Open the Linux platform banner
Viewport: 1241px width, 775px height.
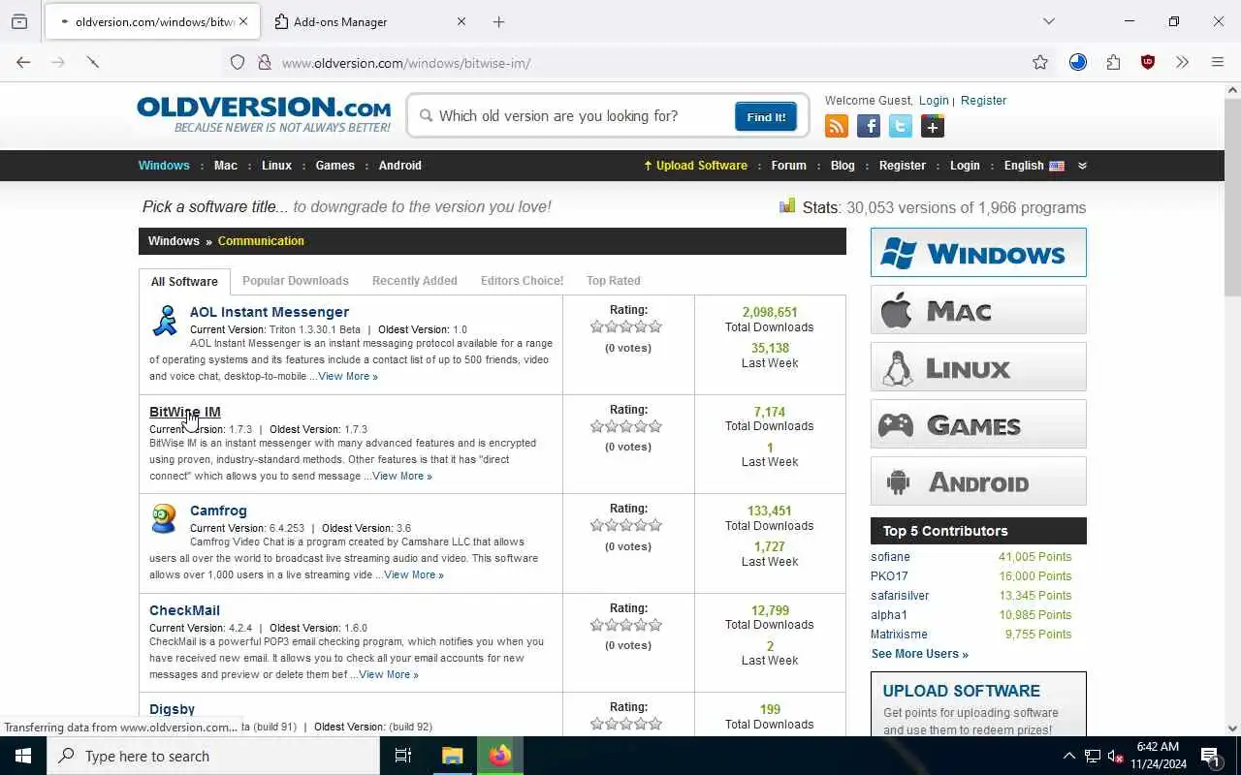point(978,367)
